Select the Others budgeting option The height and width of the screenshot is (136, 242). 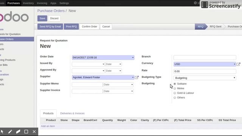coord(175,97)
